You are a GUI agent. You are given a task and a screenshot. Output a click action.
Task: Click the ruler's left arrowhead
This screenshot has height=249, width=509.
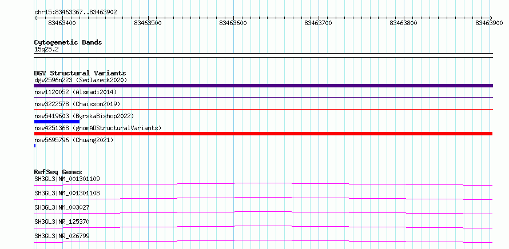[x=35, y=18]
